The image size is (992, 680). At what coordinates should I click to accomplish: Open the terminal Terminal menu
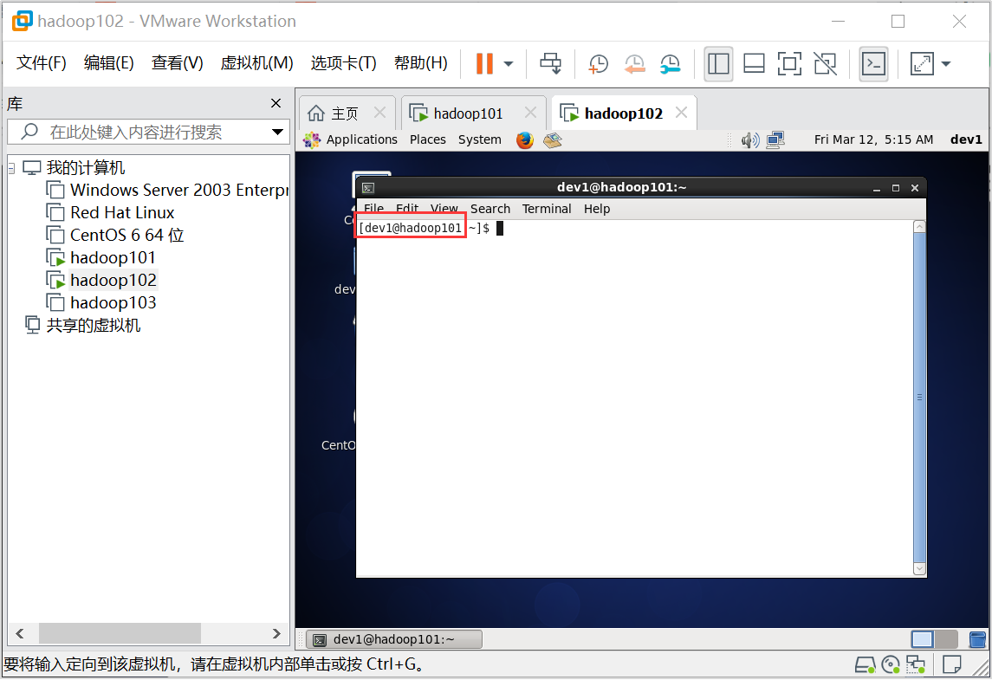[547, 209]
